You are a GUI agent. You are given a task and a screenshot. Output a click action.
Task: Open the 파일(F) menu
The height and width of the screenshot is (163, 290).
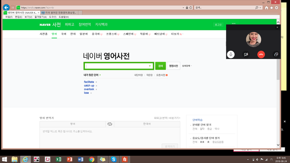9,17
